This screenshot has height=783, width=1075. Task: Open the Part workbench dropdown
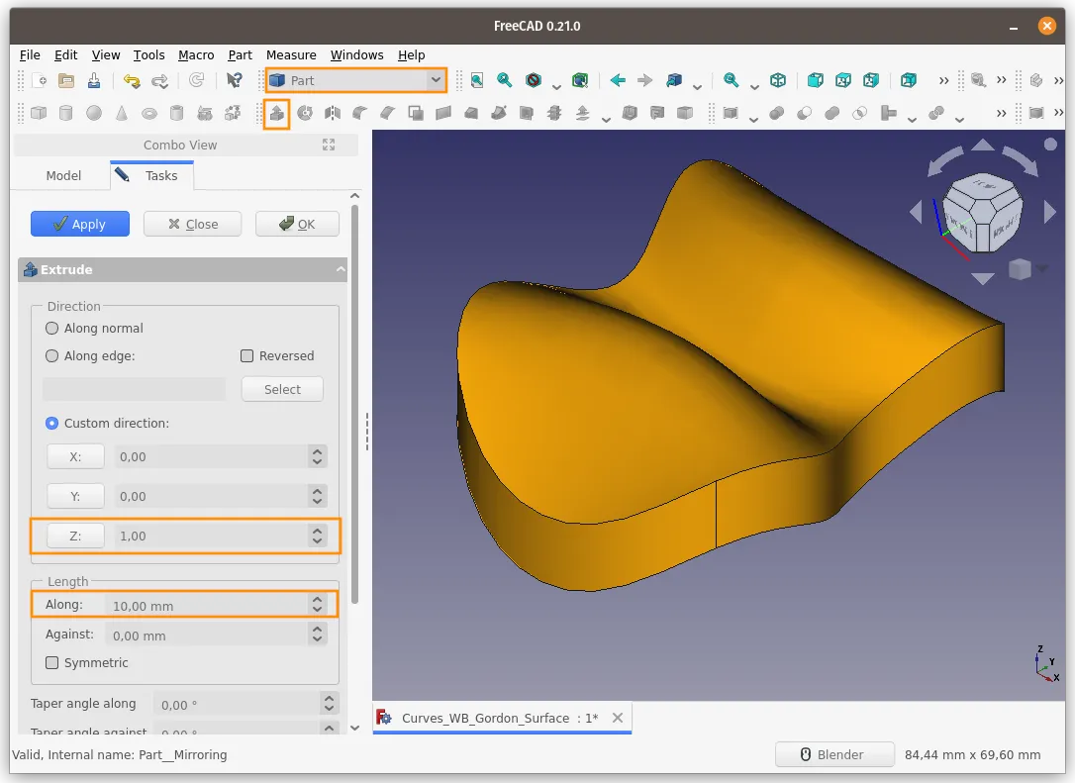(356, 80)
